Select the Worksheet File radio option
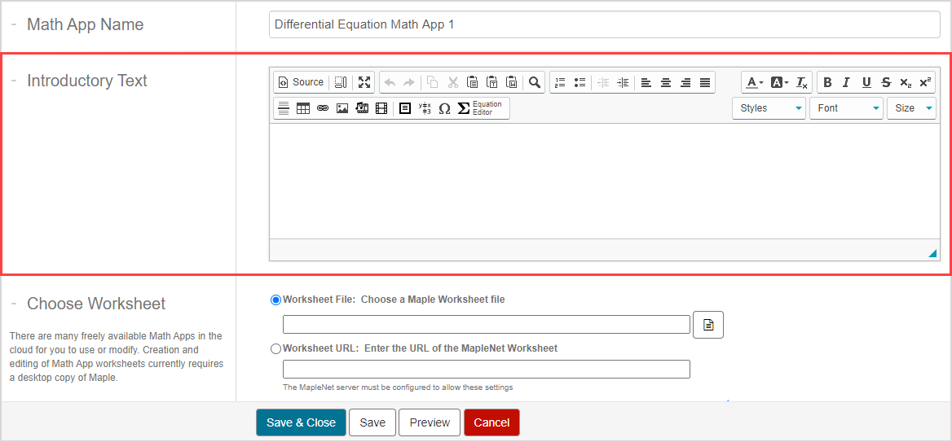The height and width of the screenshot is (442, 952). tap(275, 300)
